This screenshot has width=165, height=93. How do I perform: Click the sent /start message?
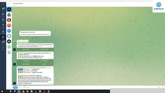pos(23,41)
